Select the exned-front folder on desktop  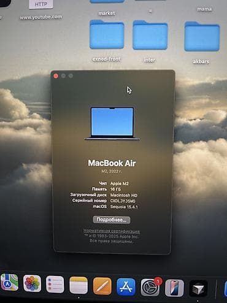107,35
